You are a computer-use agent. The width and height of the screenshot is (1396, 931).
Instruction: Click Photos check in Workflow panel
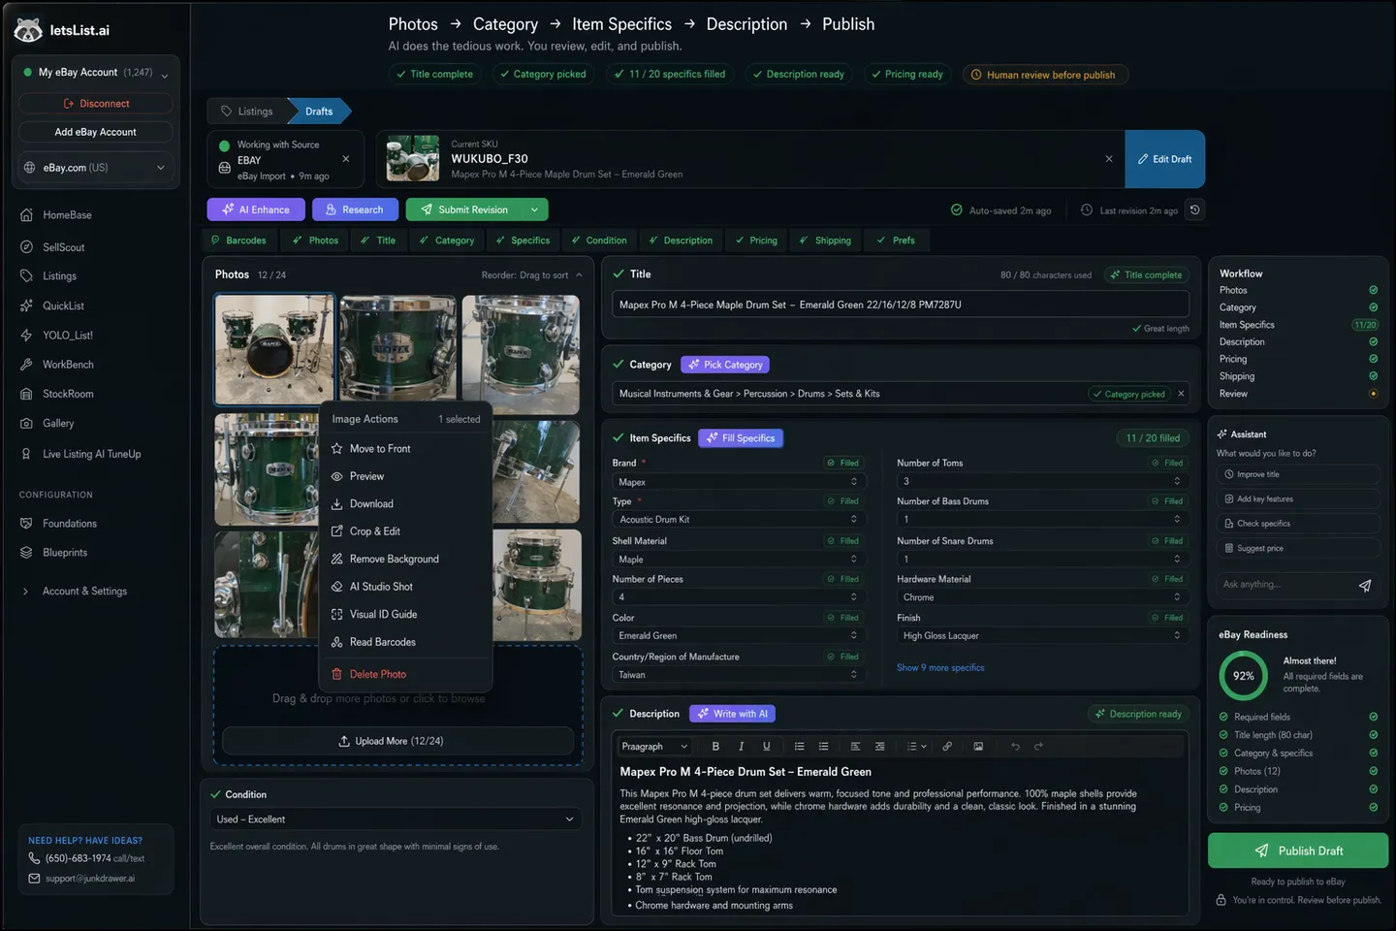(x=1373, y=290)
